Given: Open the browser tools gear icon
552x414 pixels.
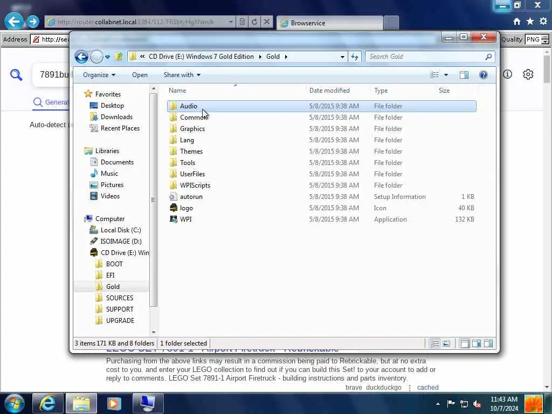Looking at the screenshot, I should tap(543, 22).
